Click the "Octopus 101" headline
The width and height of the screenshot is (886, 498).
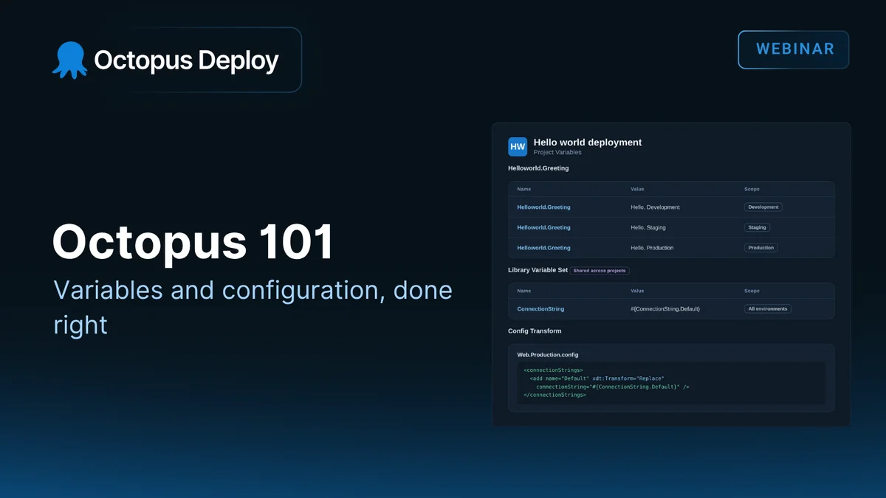coord(193,241)
